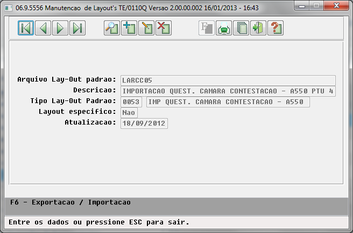Click the F function icon
This screenshot has height=233, width=353.
click(x=207, y=28)
